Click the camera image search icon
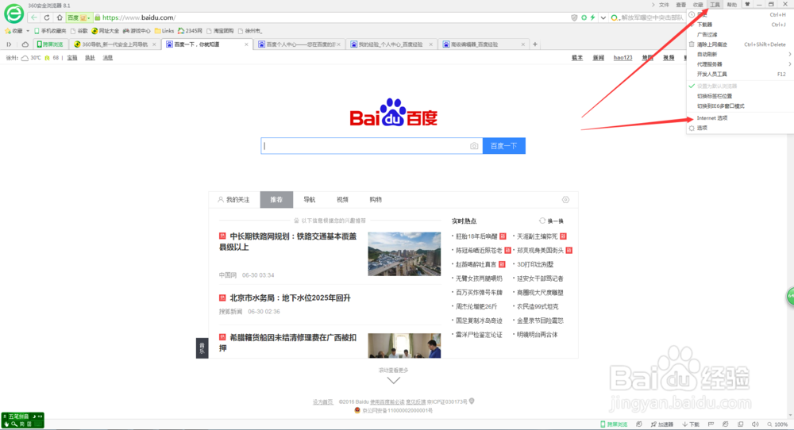794x430 pixels. pos(474,146)
